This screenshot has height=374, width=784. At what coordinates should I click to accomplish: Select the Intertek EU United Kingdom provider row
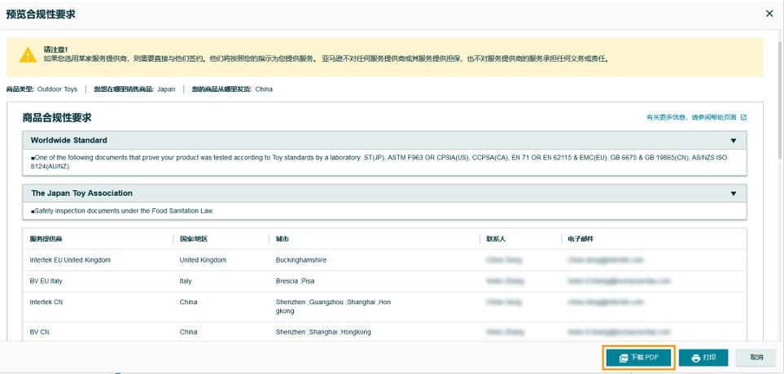click(x=70, y=260)
